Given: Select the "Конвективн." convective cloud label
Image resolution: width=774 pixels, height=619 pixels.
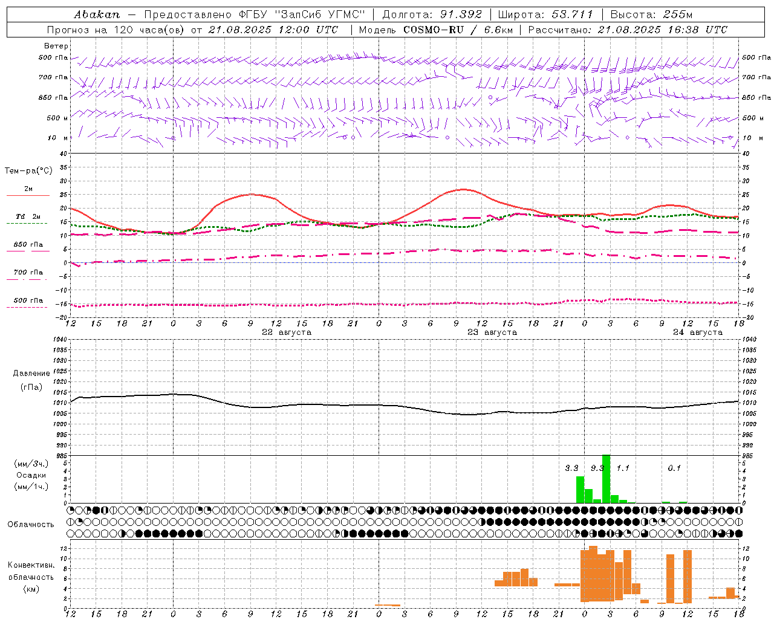Looking at the screenshot, I should (31, 565).
